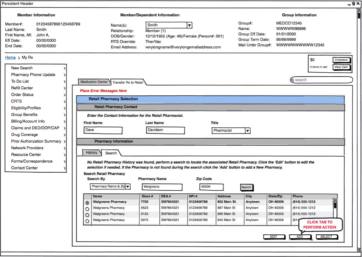Click the View Cart button
The height and width of the screenshot is (257, 362).
click(x=341, y=67)
